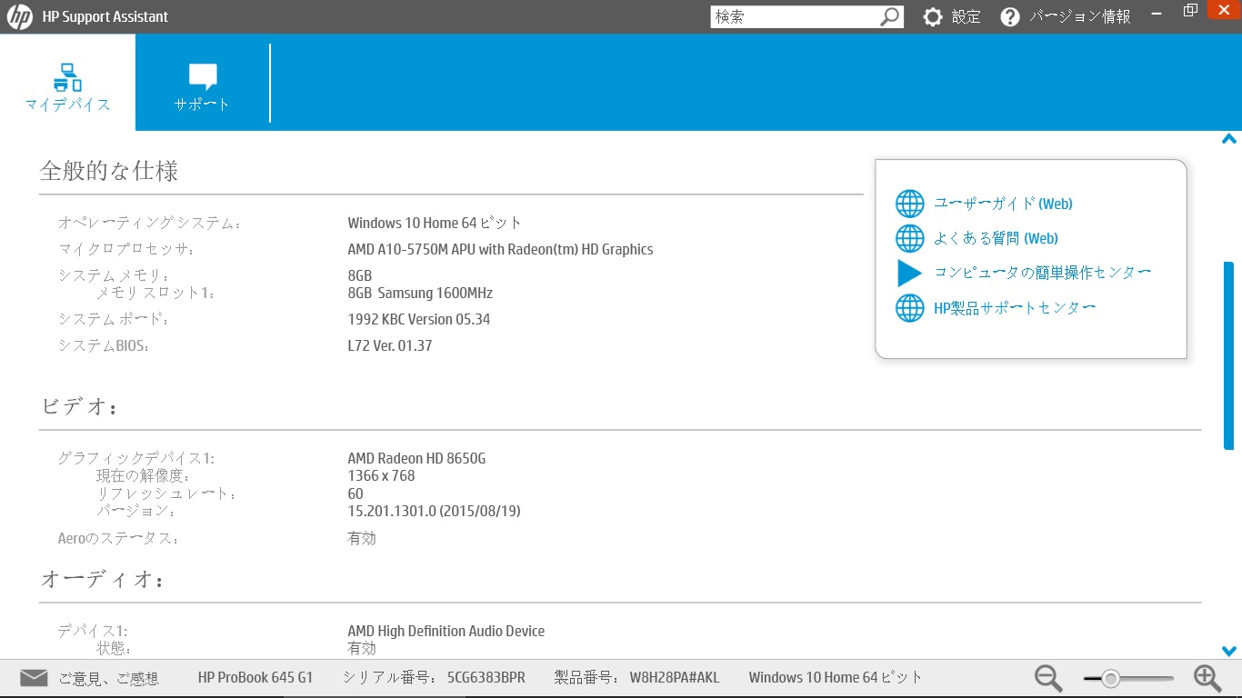Click the version info question mark icon
Viewport: 1242px width, 698px height.
[1010, 16]
